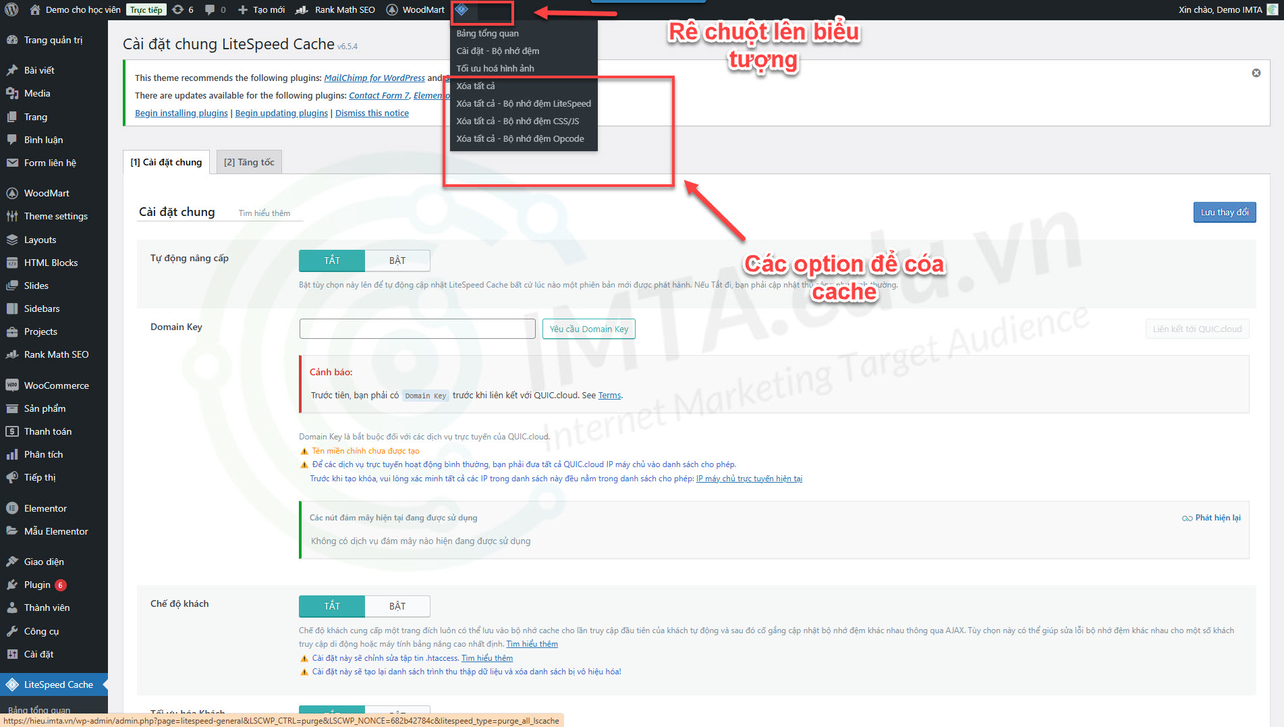Click Begin updating plugins link
This screenshot has height=727, width=1284.
click(x=281, y=113)
